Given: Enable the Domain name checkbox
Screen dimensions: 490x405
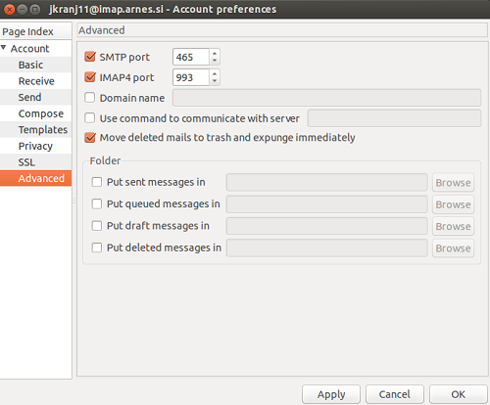Looking at the screenshot, I should click(x=90, y=98).
